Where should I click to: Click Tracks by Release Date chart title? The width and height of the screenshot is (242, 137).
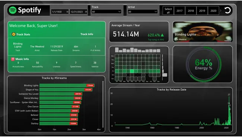172,89
